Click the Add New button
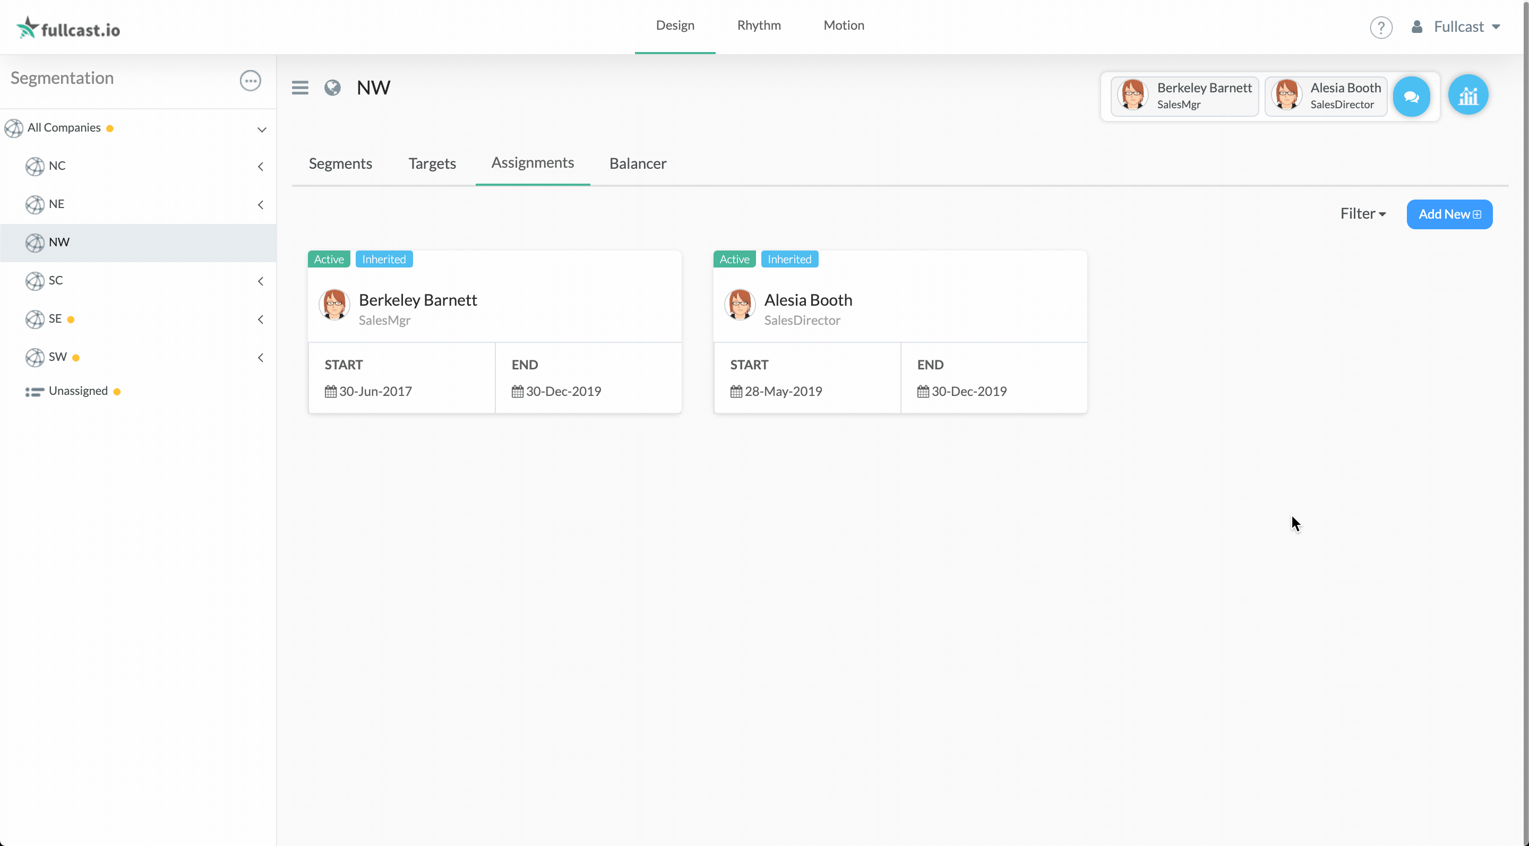 click(x=1449, y=214)
